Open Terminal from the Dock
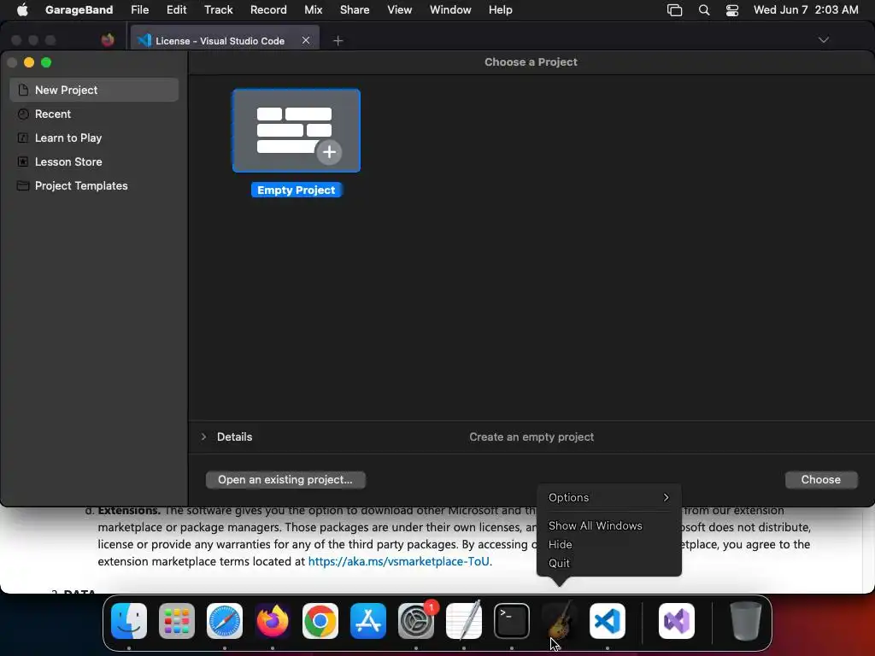Image resolution: width=875 pixels, height=656 pixels. [x=512, y=621]
